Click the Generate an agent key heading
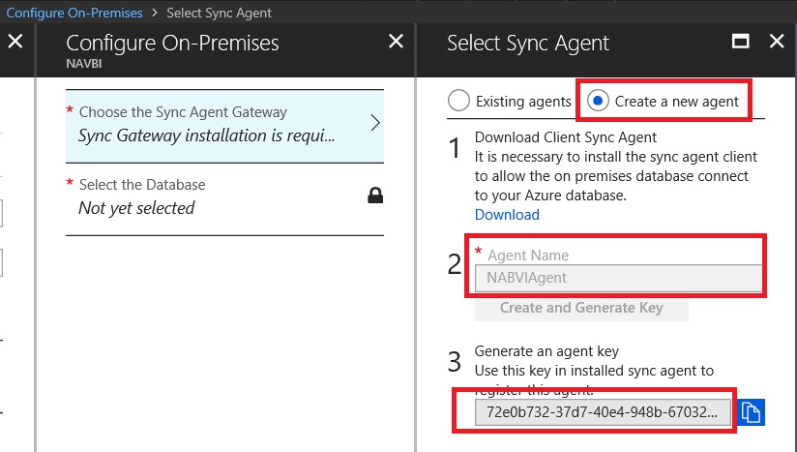Screen dimensions: 797x452 546,351
